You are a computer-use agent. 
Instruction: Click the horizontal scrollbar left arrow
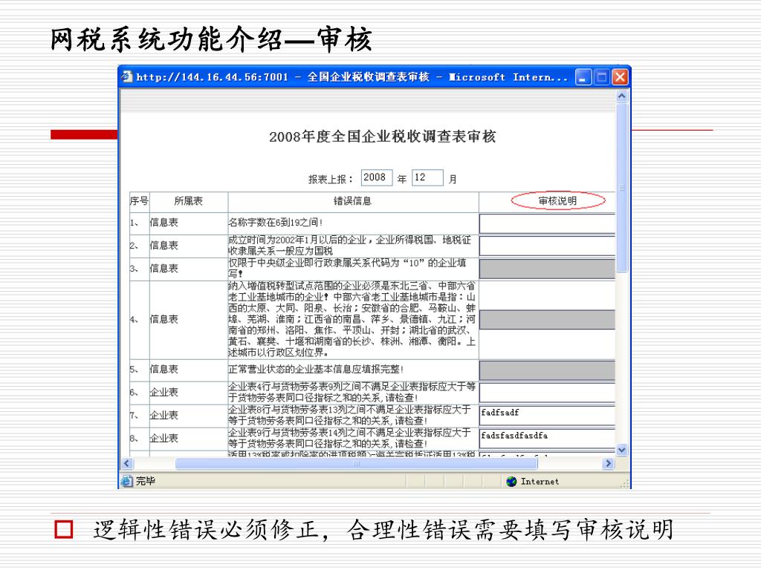[x=126, y=463]
